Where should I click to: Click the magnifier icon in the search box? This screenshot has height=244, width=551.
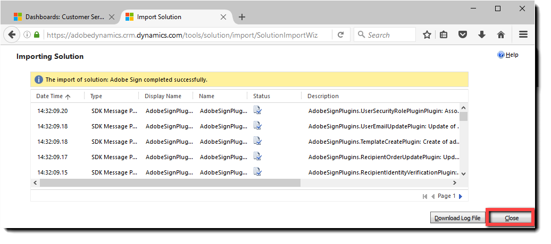361,34
